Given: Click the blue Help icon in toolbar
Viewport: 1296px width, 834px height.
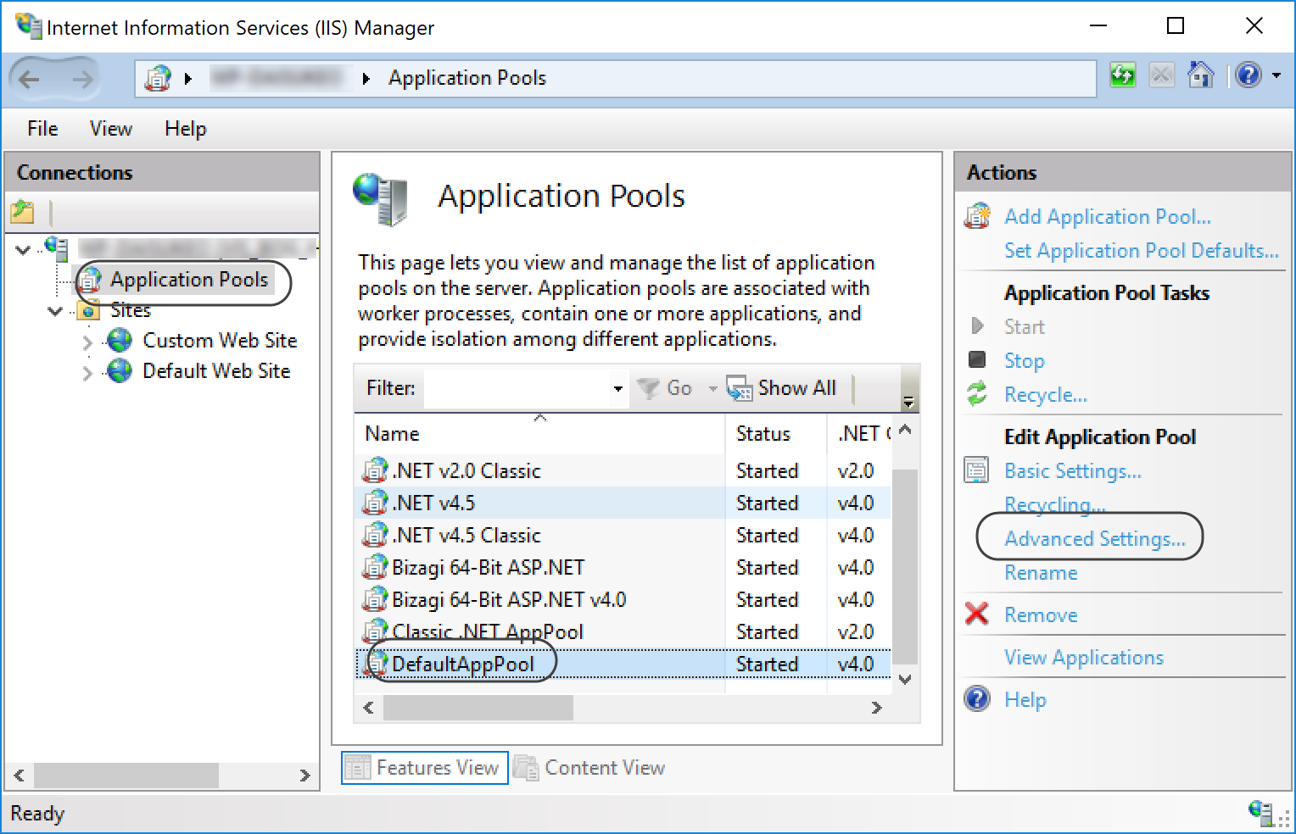Looking at the screenshot, I should [x=1248, y=75].
